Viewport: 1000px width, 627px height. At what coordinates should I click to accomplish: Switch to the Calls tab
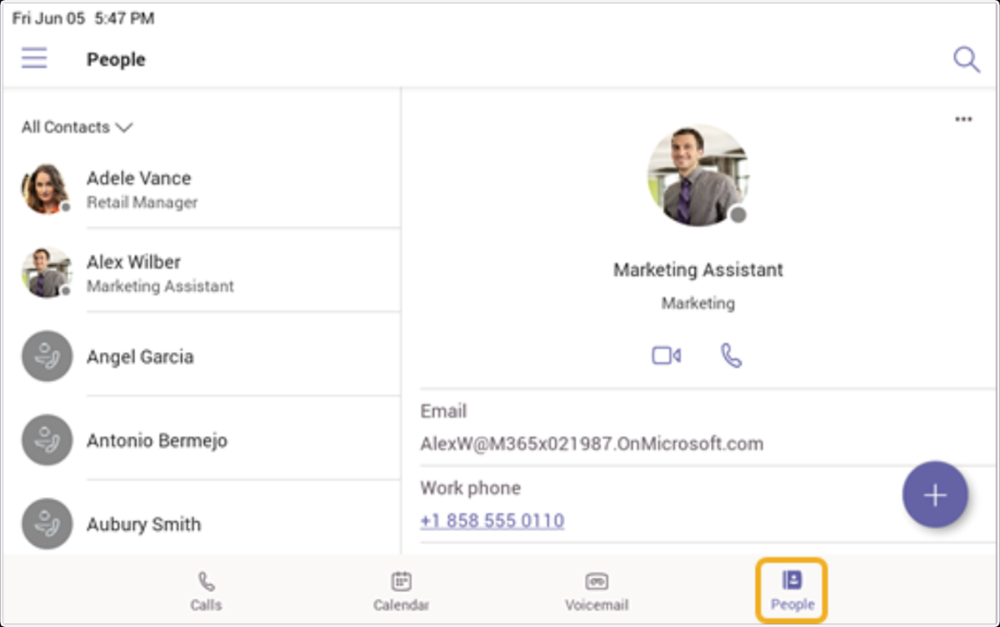point(206,591)
